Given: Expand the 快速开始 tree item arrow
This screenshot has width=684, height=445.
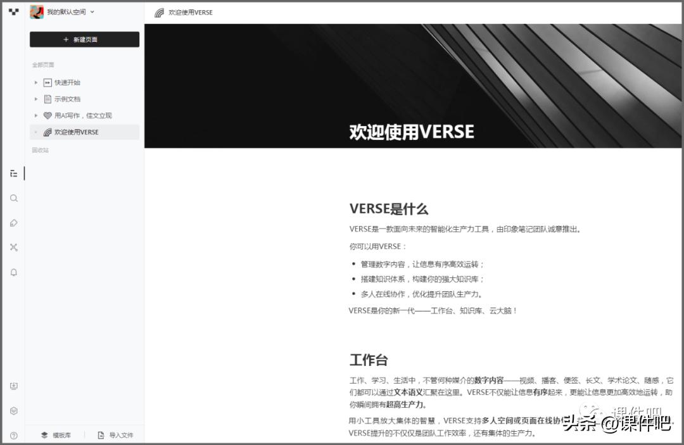Looking at the screenshot, I should (x=35, y=82).
